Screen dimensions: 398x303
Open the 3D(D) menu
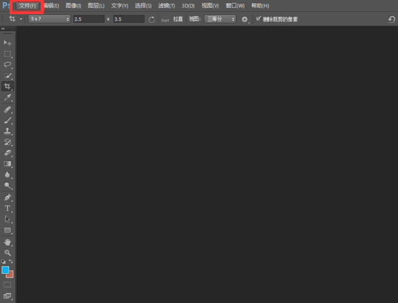click(x=188, y=6)
